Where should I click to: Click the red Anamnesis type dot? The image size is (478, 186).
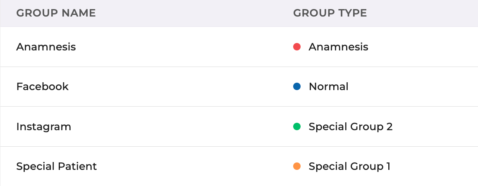(x=296, y=47)
